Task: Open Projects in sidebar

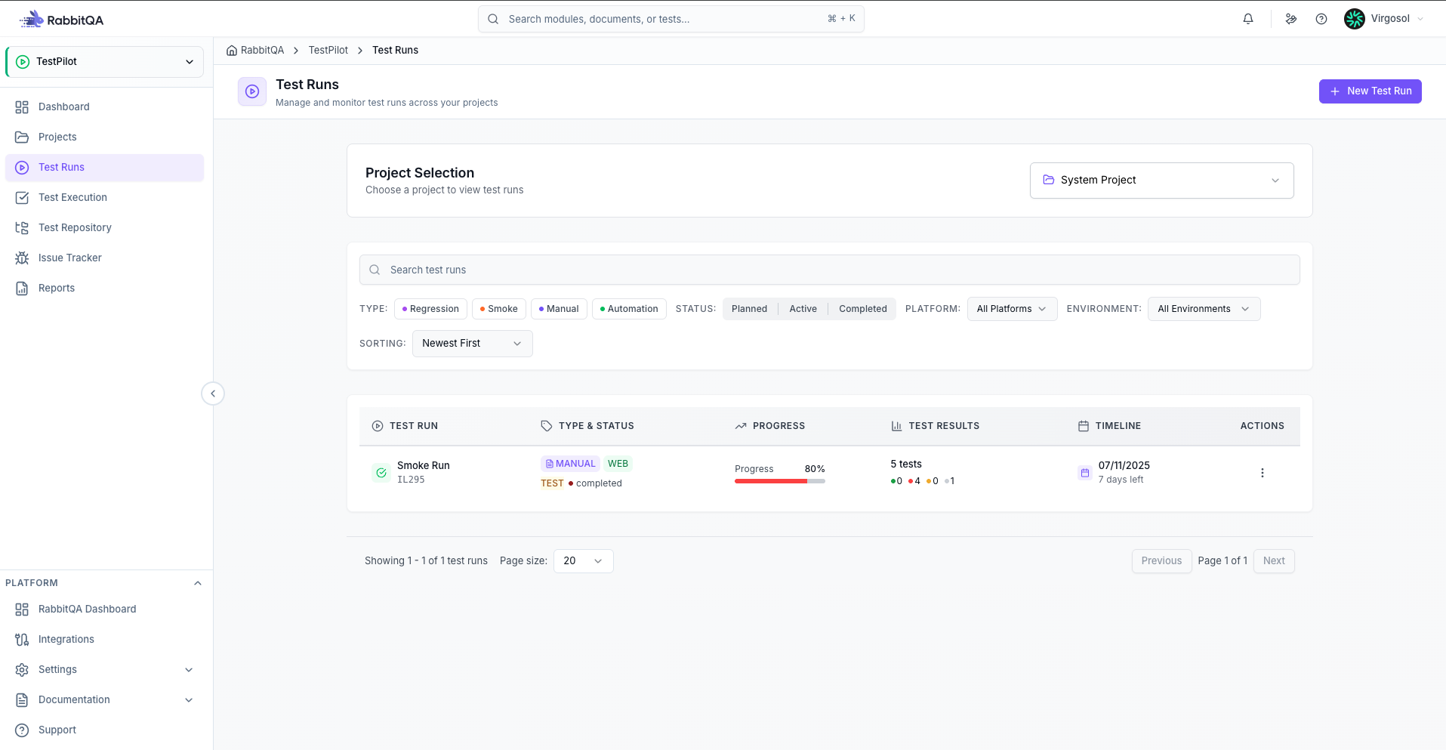Action: pyautogui.click(x=104, y=137)
